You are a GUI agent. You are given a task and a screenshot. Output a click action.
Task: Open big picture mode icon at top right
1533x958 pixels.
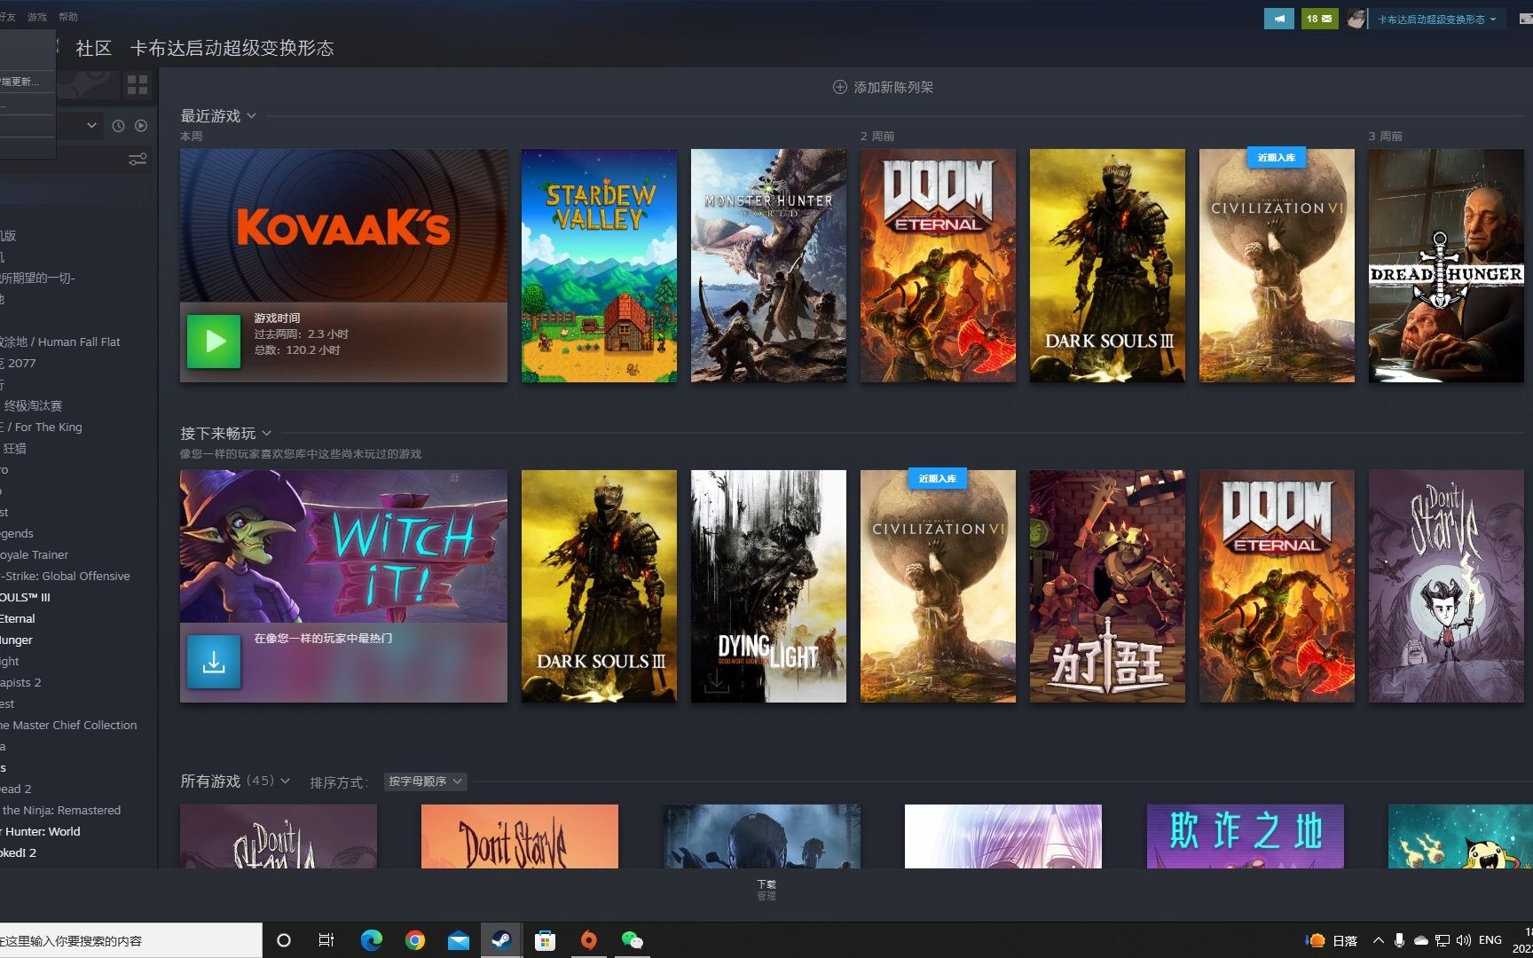[x=1525, y=19]
